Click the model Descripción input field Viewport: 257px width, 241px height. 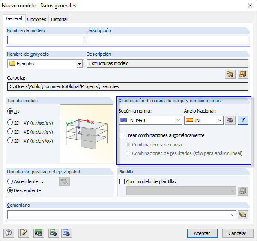tap(167, 40)
